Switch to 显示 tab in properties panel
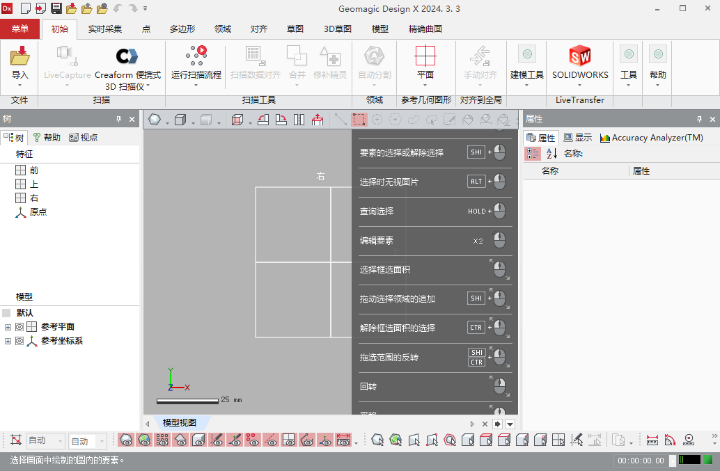 point(578,138)
